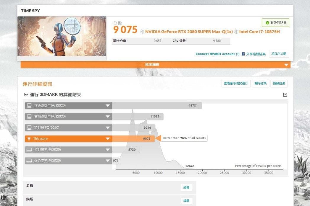Click the TIME SPY title heading
Screen dimensions: 310x206
pos(30,11)
